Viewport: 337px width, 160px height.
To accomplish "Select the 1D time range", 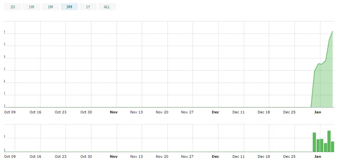I will (x=13, y=7).
